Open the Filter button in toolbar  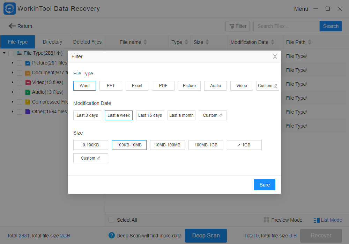point(237,26)
